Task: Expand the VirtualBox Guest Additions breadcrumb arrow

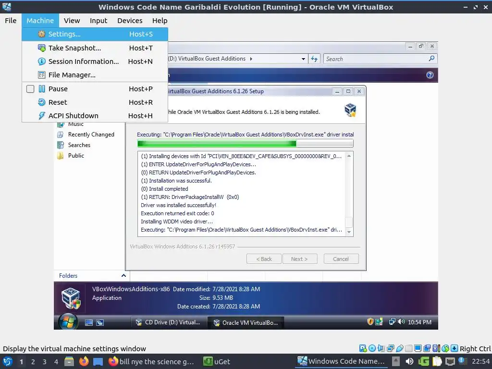Action: point(251,59)
